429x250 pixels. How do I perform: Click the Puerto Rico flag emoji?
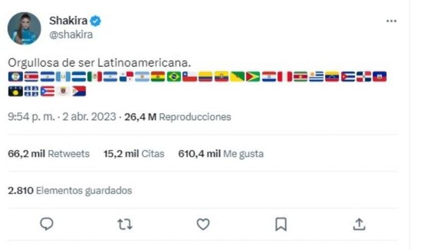[x=47, y=91]
